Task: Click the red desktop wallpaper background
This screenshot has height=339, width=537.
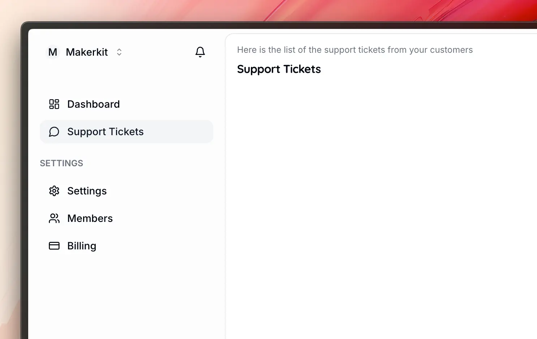Action: coord(361,11)
